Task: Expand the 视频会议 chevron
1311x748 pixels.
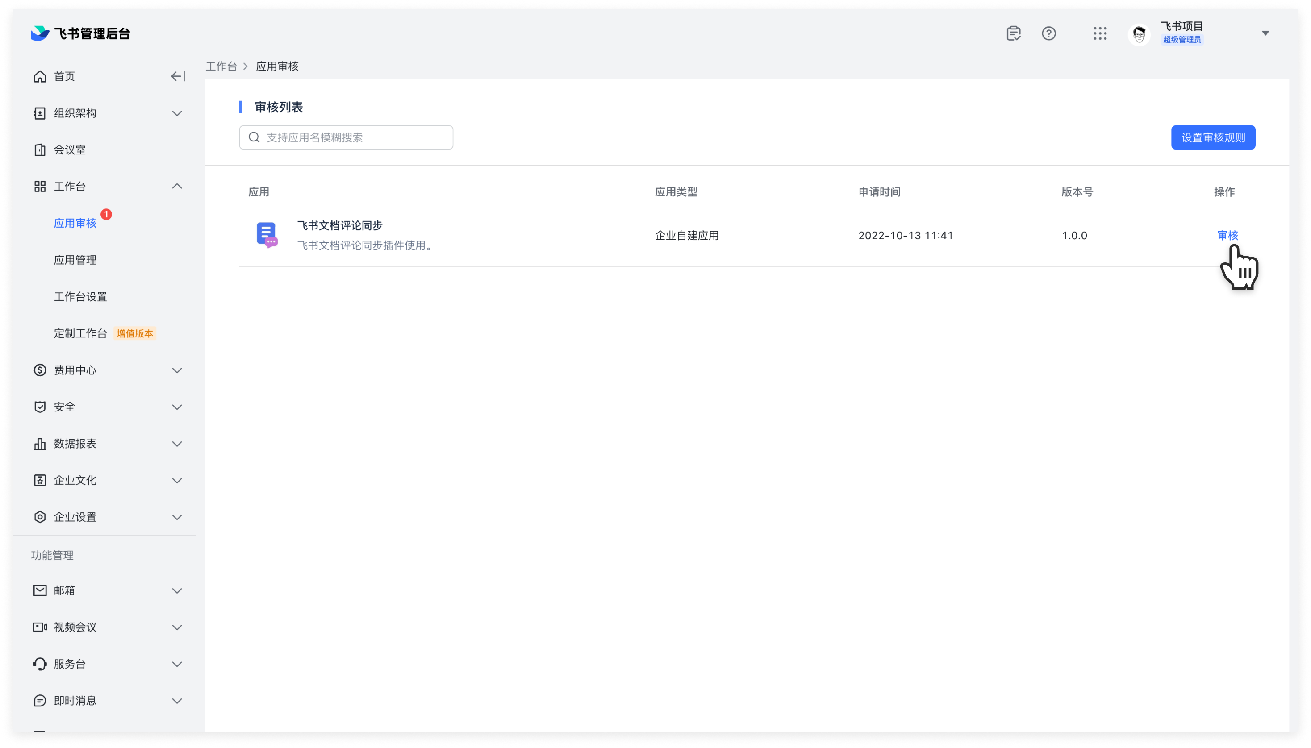Action: coord(177,627)
